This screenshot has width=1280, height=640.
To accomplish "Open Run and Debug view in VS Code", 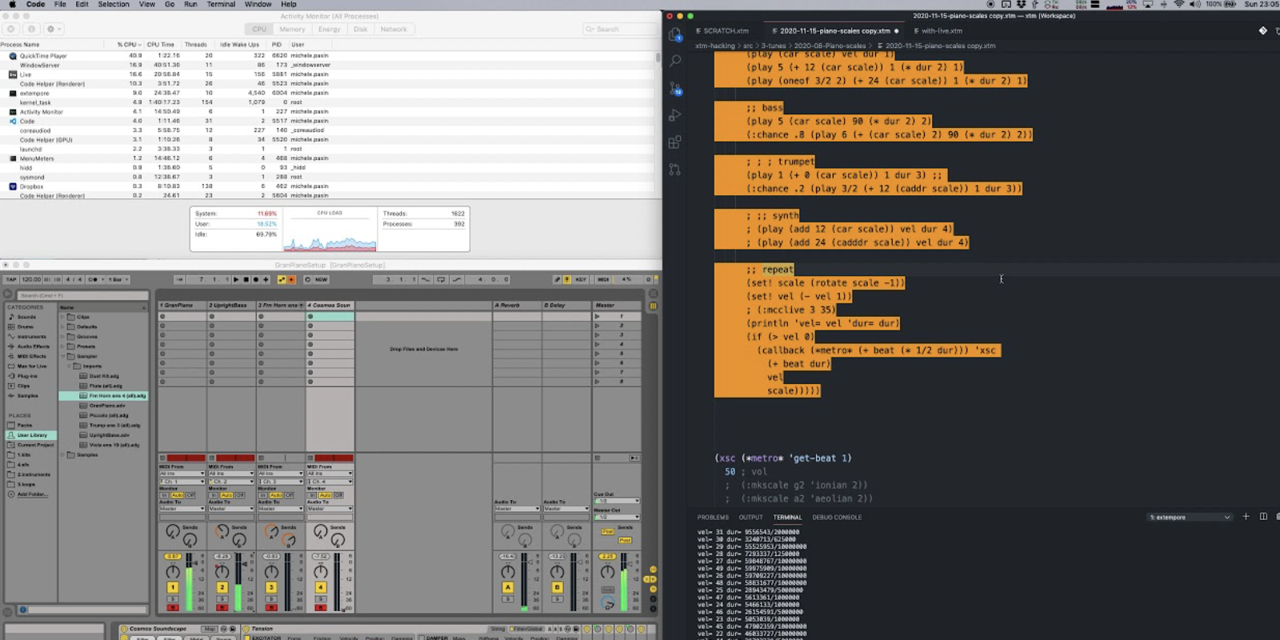I will point(675,115).
